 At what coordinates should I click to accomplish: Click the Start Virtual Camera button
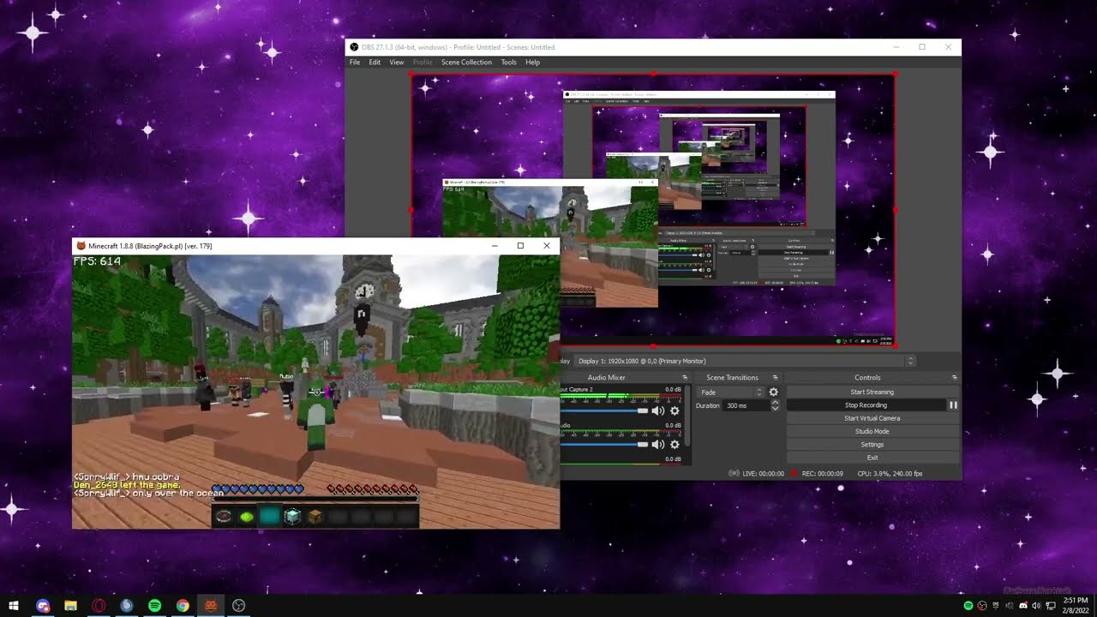872,418
